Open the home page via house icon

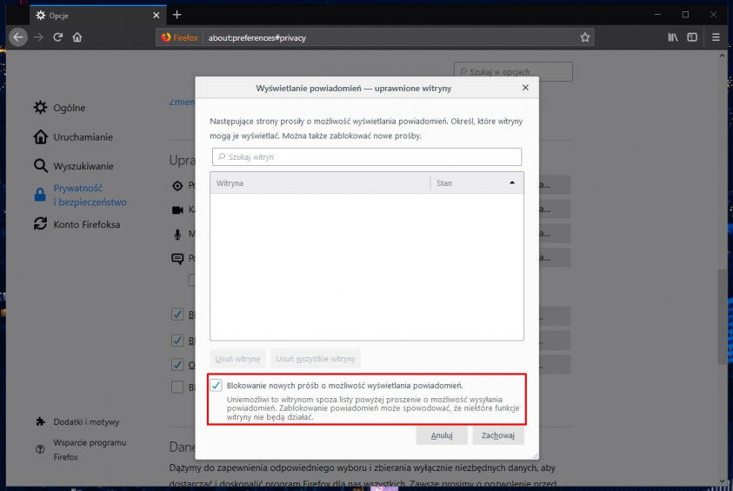coord(77,37)
